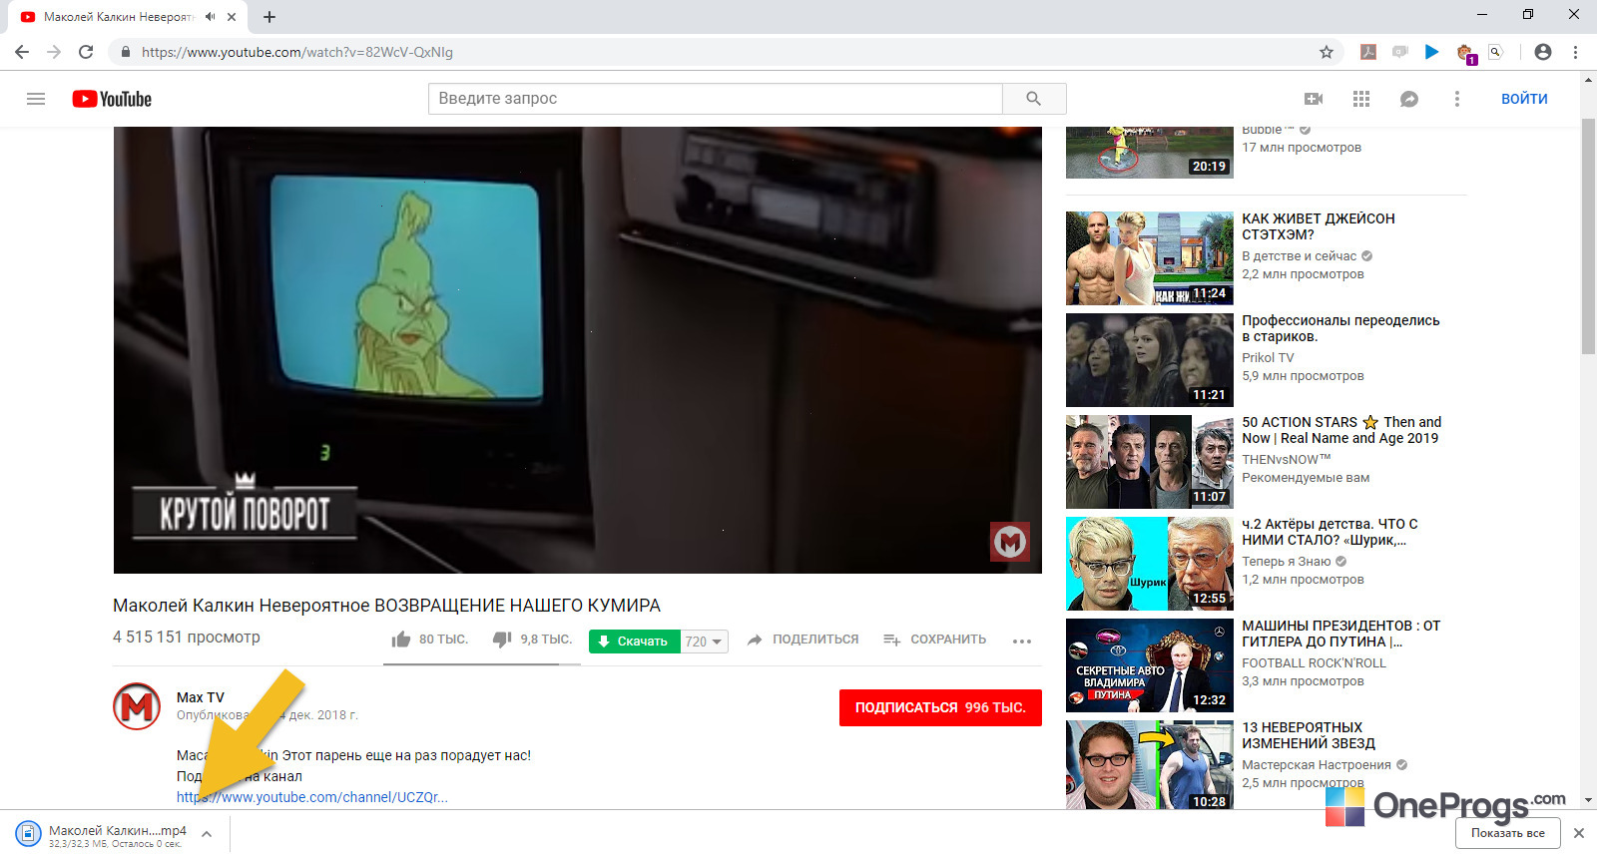Click the channel watermark logo in video
The width and height of the screenshot is (1597, 858).
point(1009,542)
